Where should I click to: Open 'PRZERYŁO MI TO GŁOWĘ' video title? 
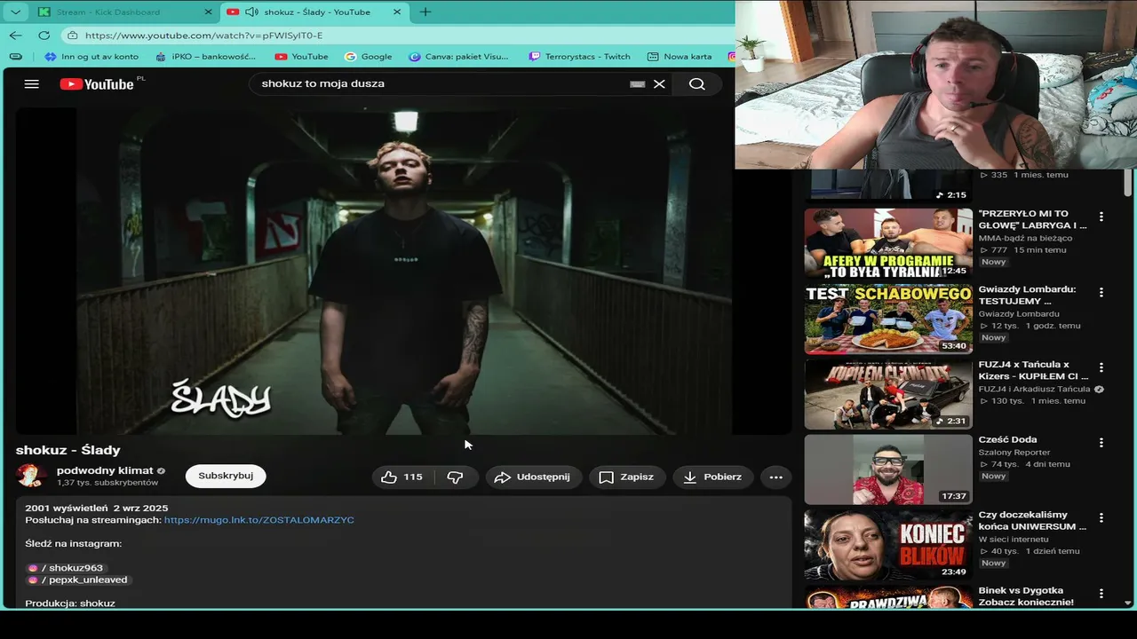[1033, 220]
